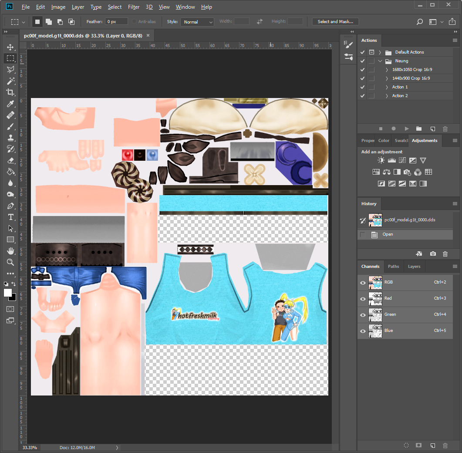Select the Crop tool
The width and height of the screenshot is (462, 453).
point(10,92)
